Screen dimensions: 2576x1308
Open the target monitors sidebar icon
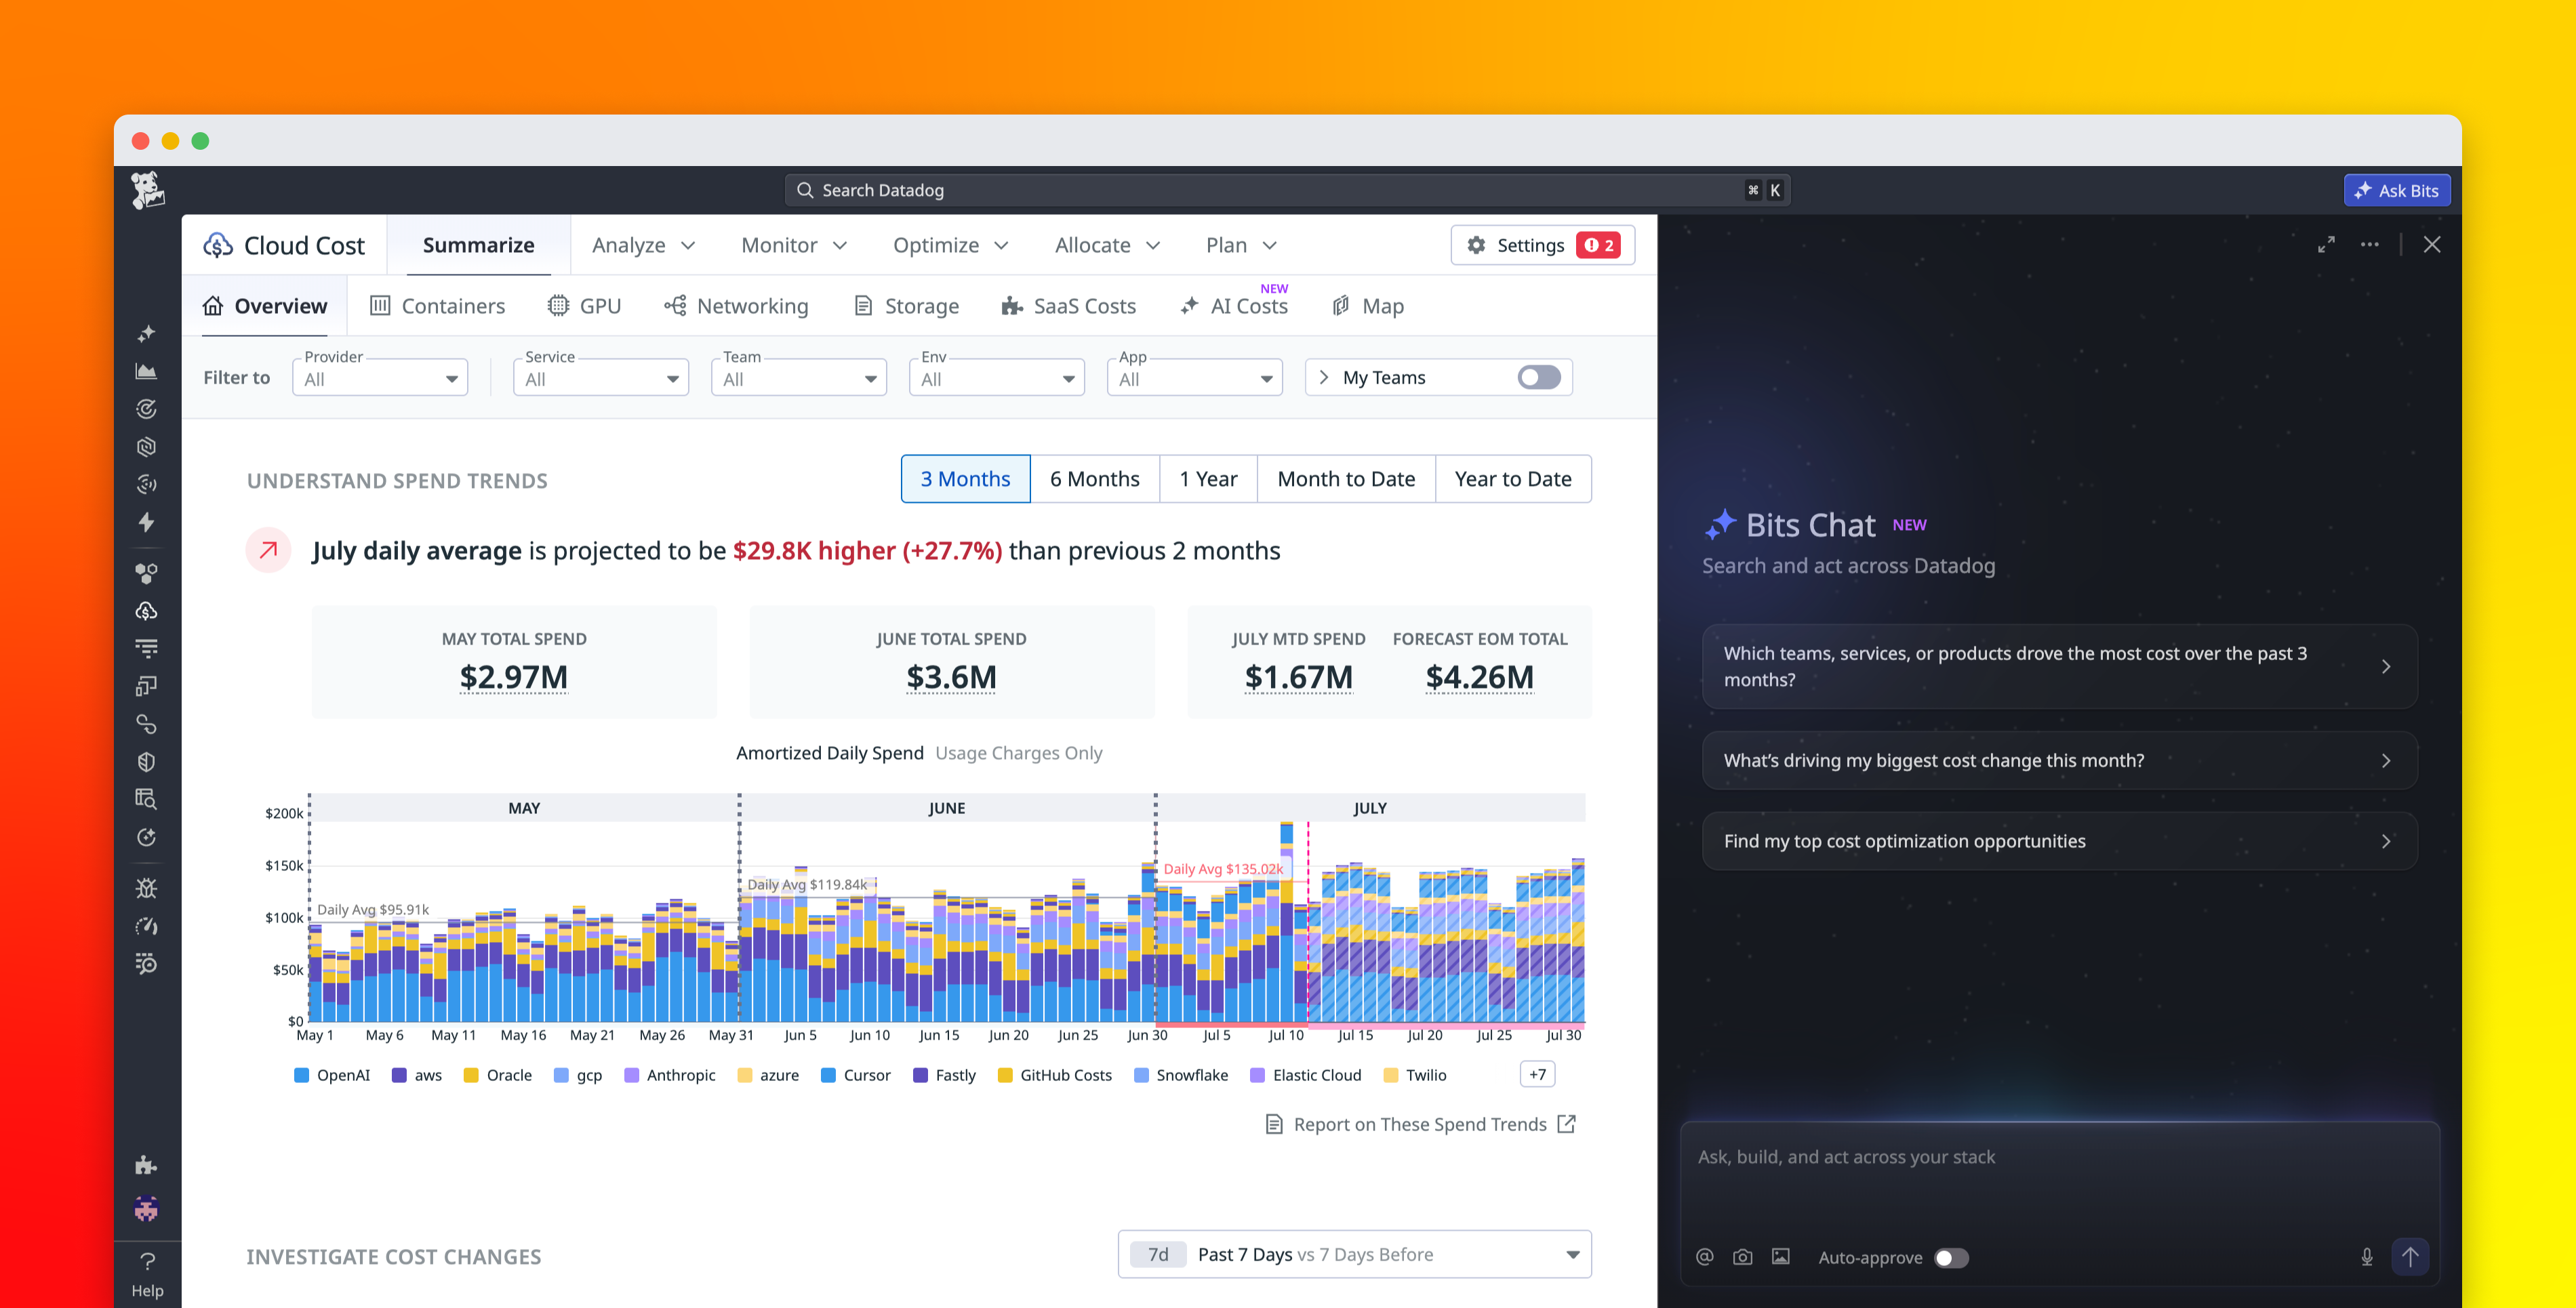click(x=146, y=409)
